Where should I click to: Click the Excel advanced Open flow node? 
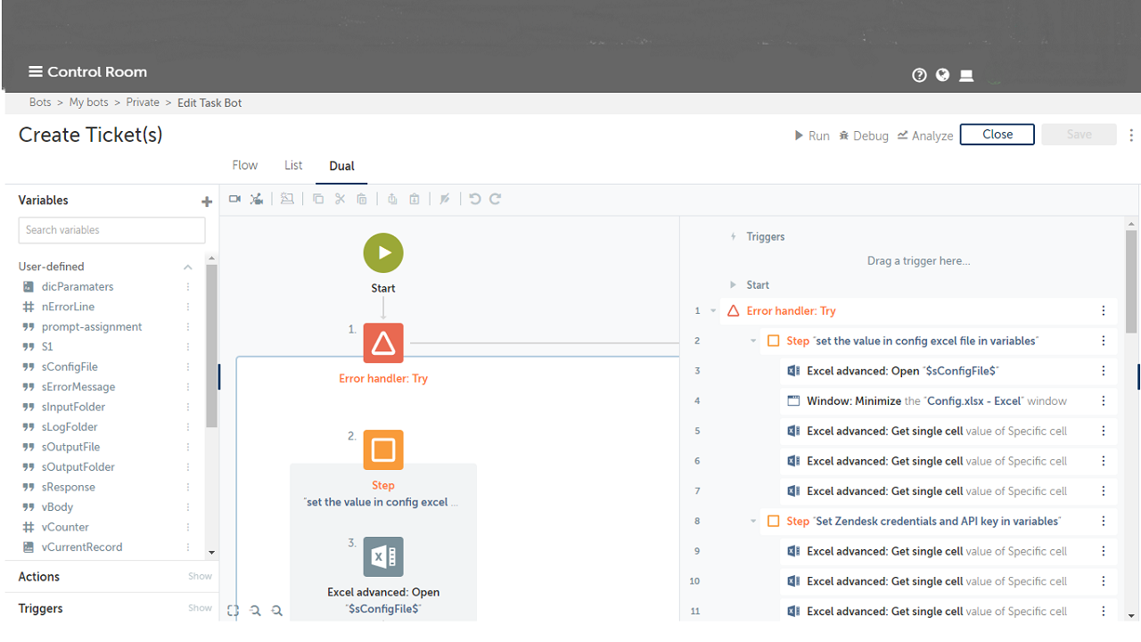(x=383, y=557)
